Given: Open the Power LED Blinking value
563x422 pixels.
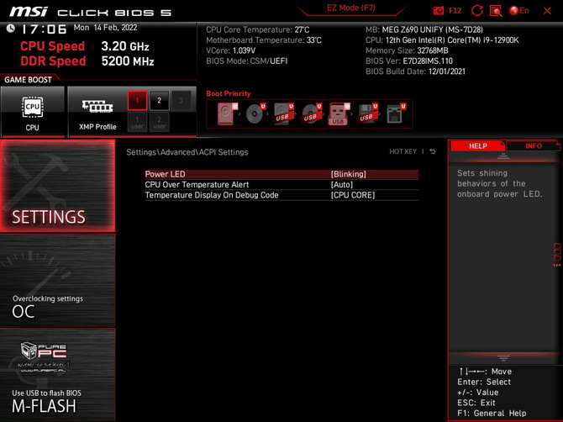Looking at the screenshot, I should pos(348,174).
